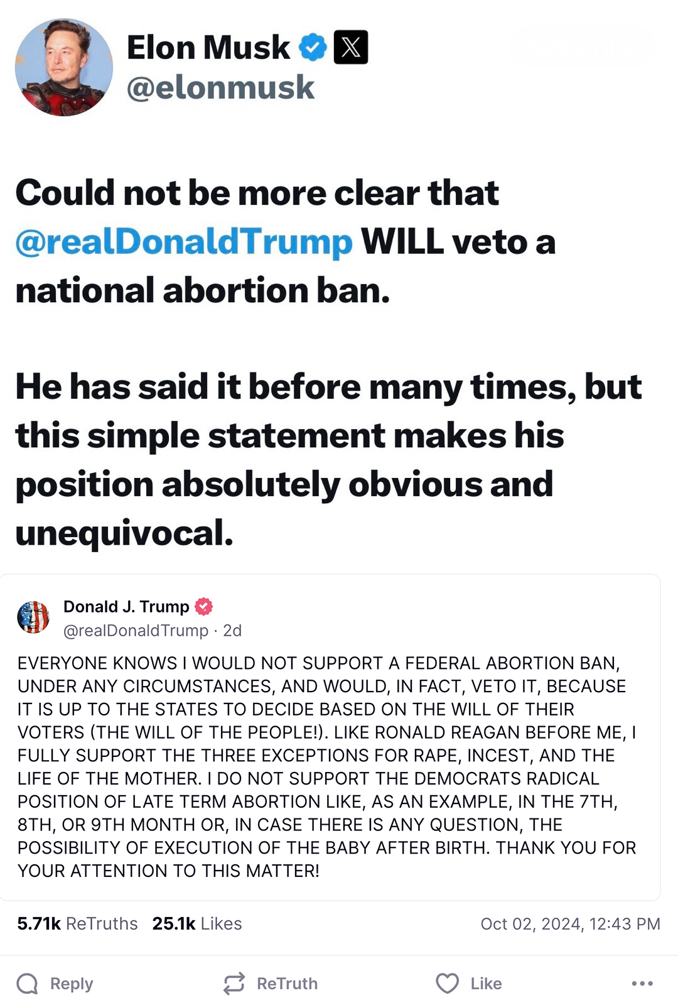This screenshot has width=678, height=1005.
Task: Tap the ReTruth label in bottom bar
Action: pos(287,984)
